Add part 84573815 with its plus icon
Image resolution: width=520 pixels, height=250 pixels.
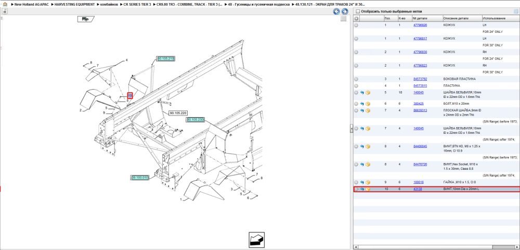356,86
